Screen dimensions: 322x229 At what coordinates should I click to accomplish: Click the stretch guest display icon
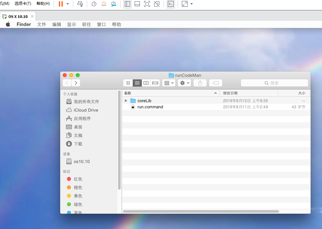pyautogui.click(x=185, y=4)
